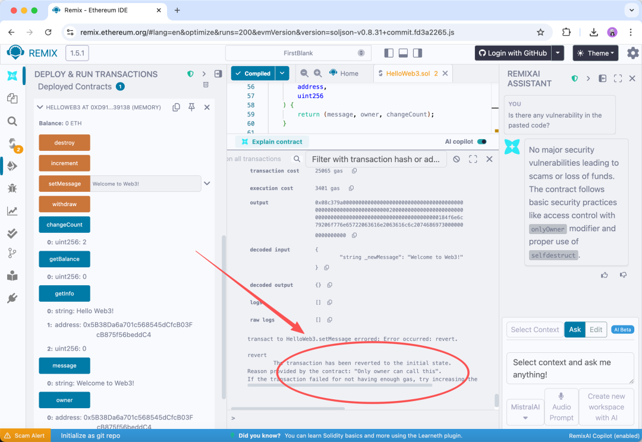This screenshot has width=642, height=442.
Task: Open the File explorer sidebar icon
Action: tap(12, 98)
